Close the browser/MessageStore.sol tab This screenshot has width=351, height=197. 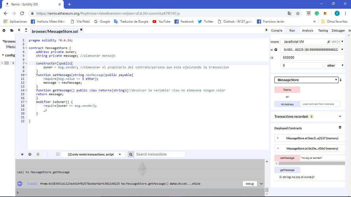click(81, 29)
